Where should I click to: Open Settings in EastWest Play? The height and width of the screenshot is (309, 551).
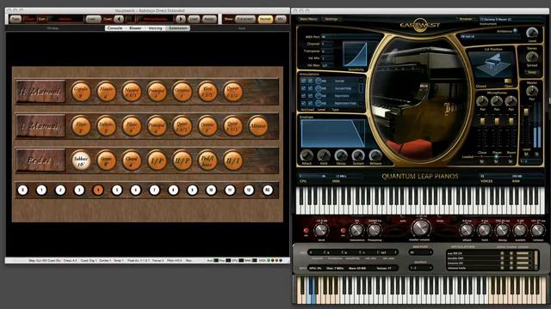coord(331,19)
